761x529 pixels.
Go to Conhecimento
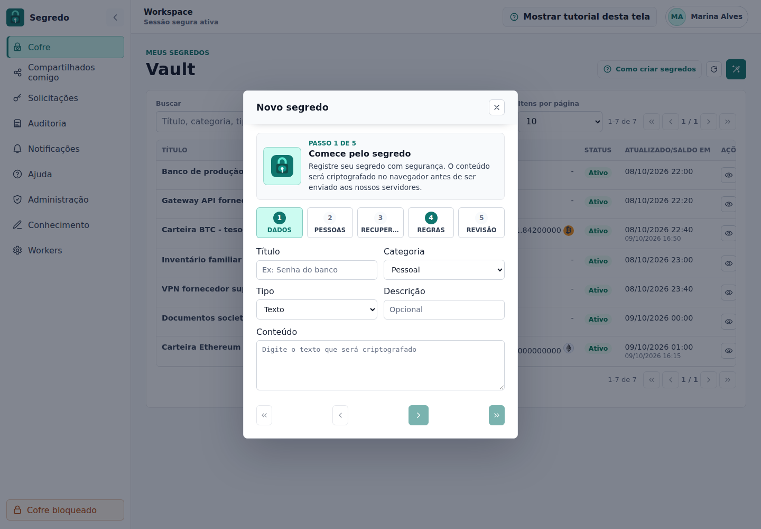pyautogui.click(x=66, y=225)
